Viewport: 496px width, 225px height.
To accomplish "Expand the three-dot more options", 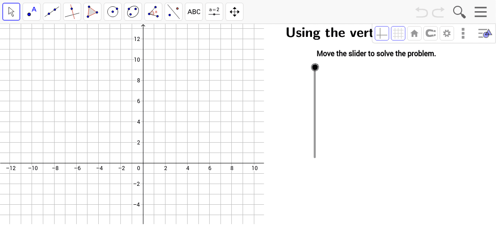I will click(x=463, y=33).
